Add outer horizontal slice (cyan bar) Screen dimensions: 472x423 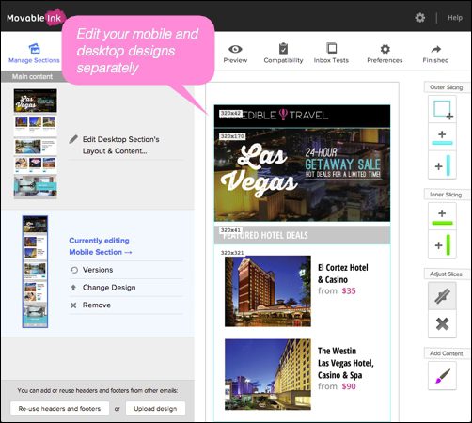click(442, 137)
